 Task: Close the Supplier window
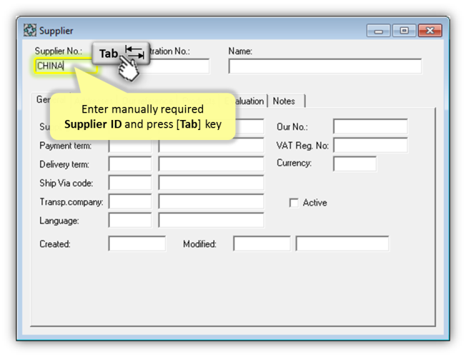tap(430, 31)
